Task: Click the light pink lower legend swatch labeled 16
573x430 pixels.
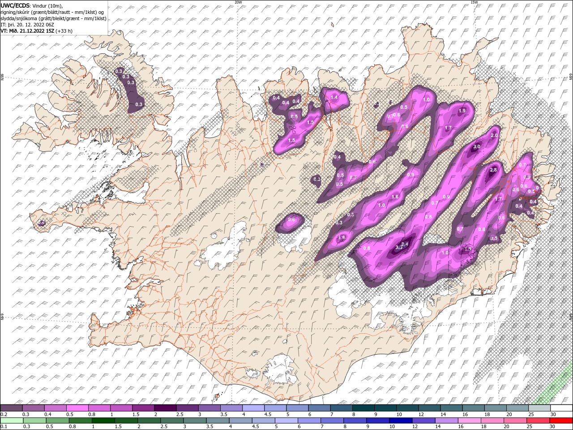Action: click(x=469, y=421)
